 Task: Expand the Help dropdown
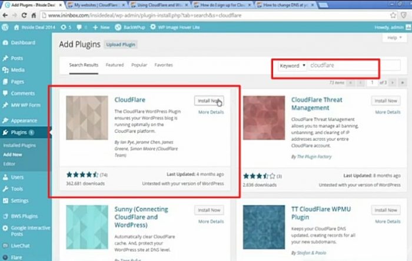coord(394,38)
